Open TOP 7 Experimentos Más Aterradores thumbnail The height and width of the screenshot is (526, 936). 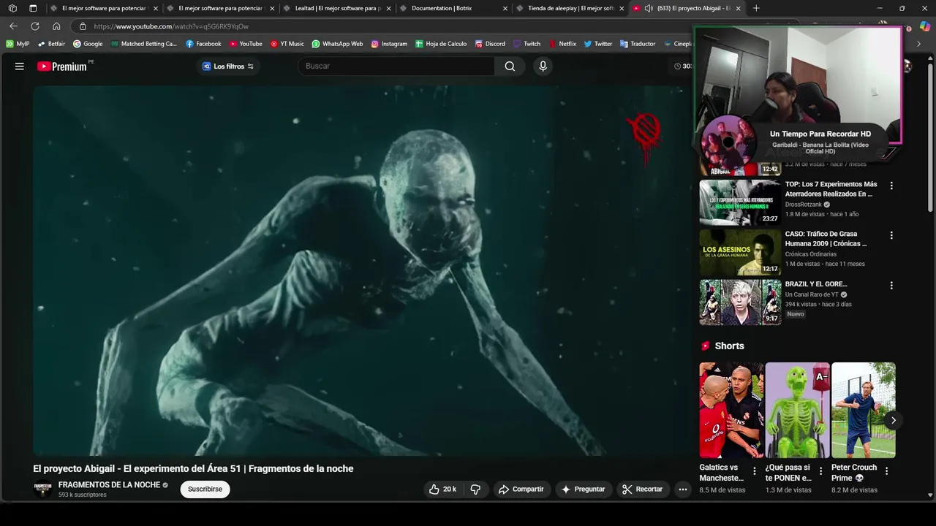740,202
